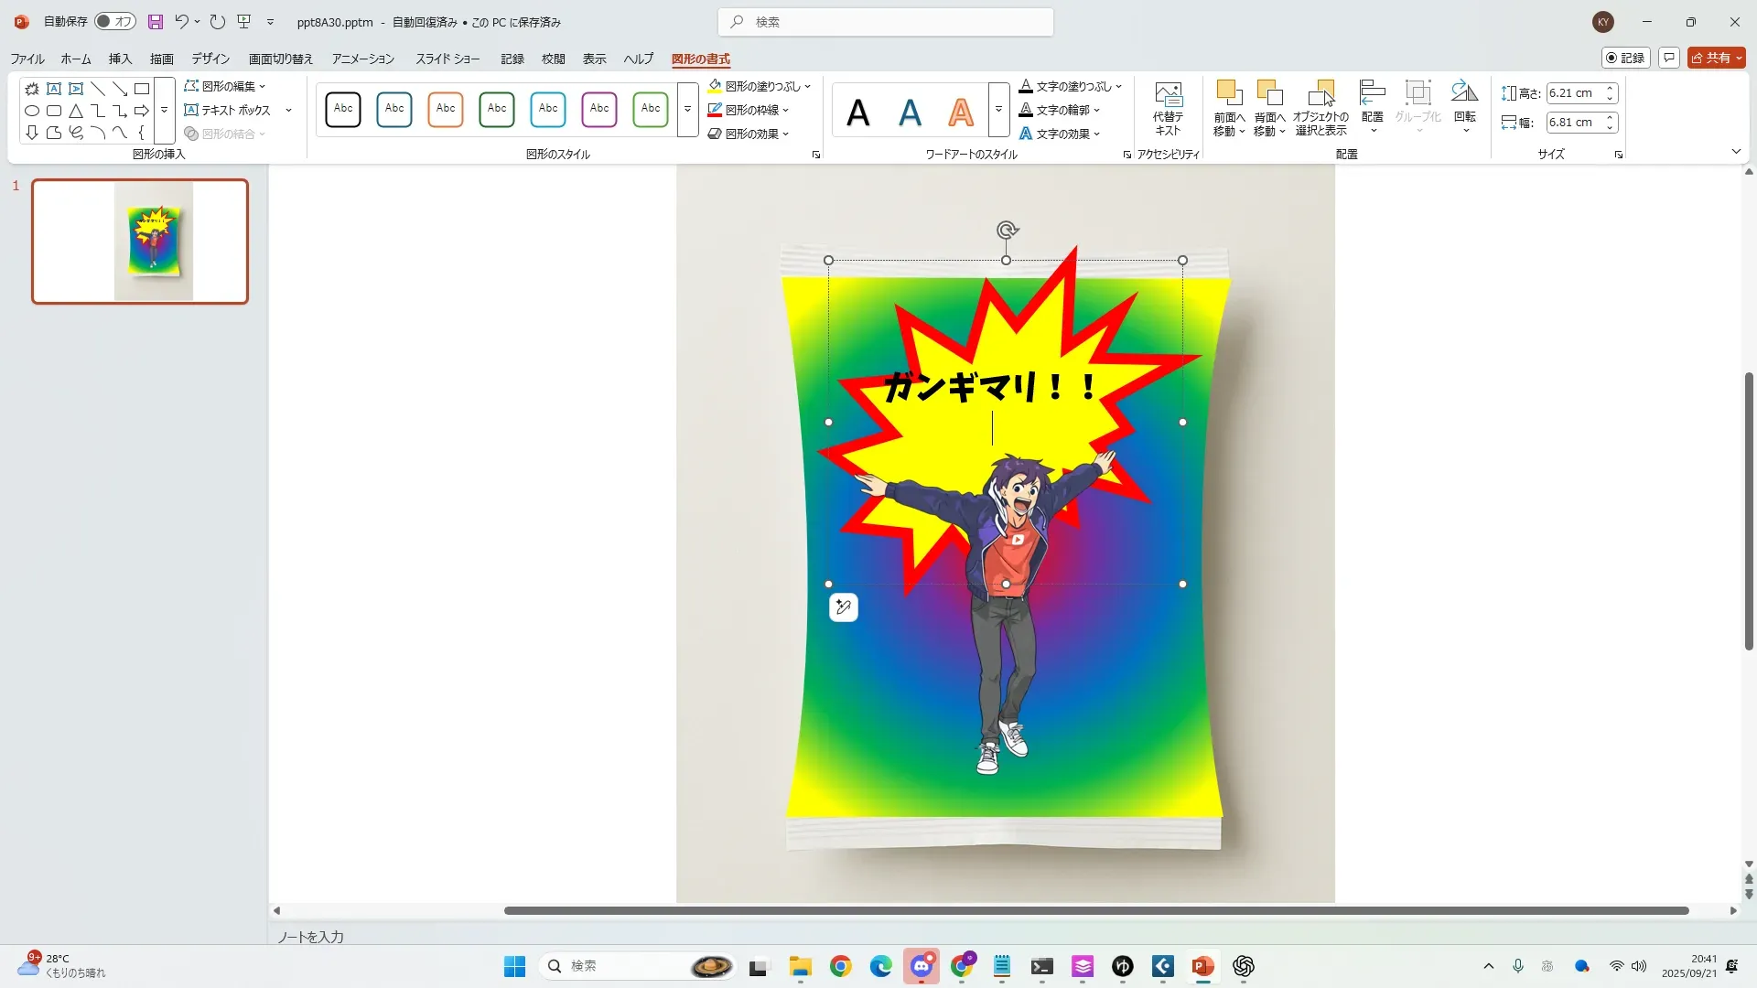
Task: Toggle the Record (記録) button top right
Action: tap(1625, 58)
